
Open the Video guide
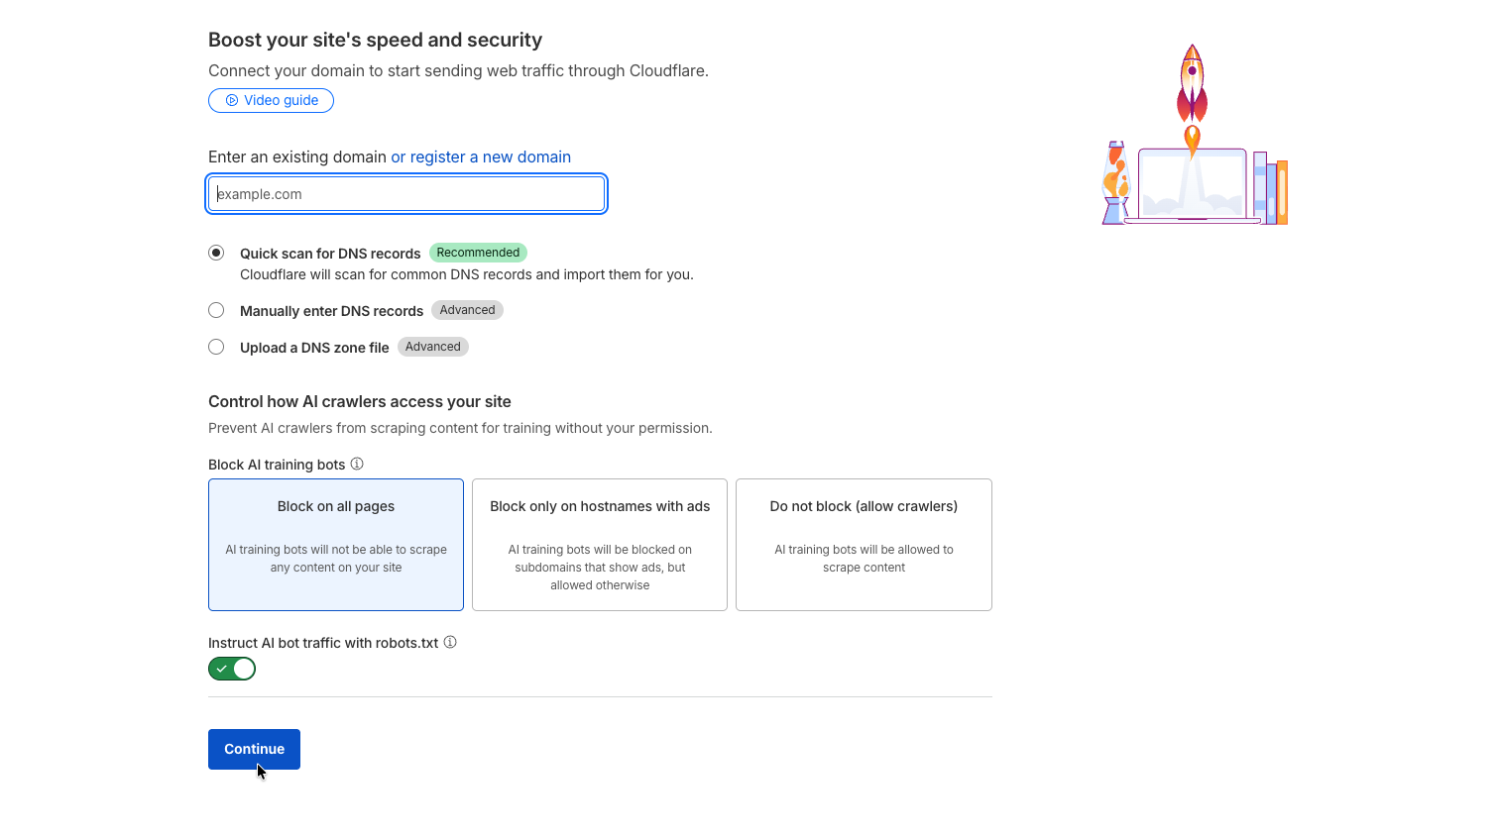coord(271,100)
